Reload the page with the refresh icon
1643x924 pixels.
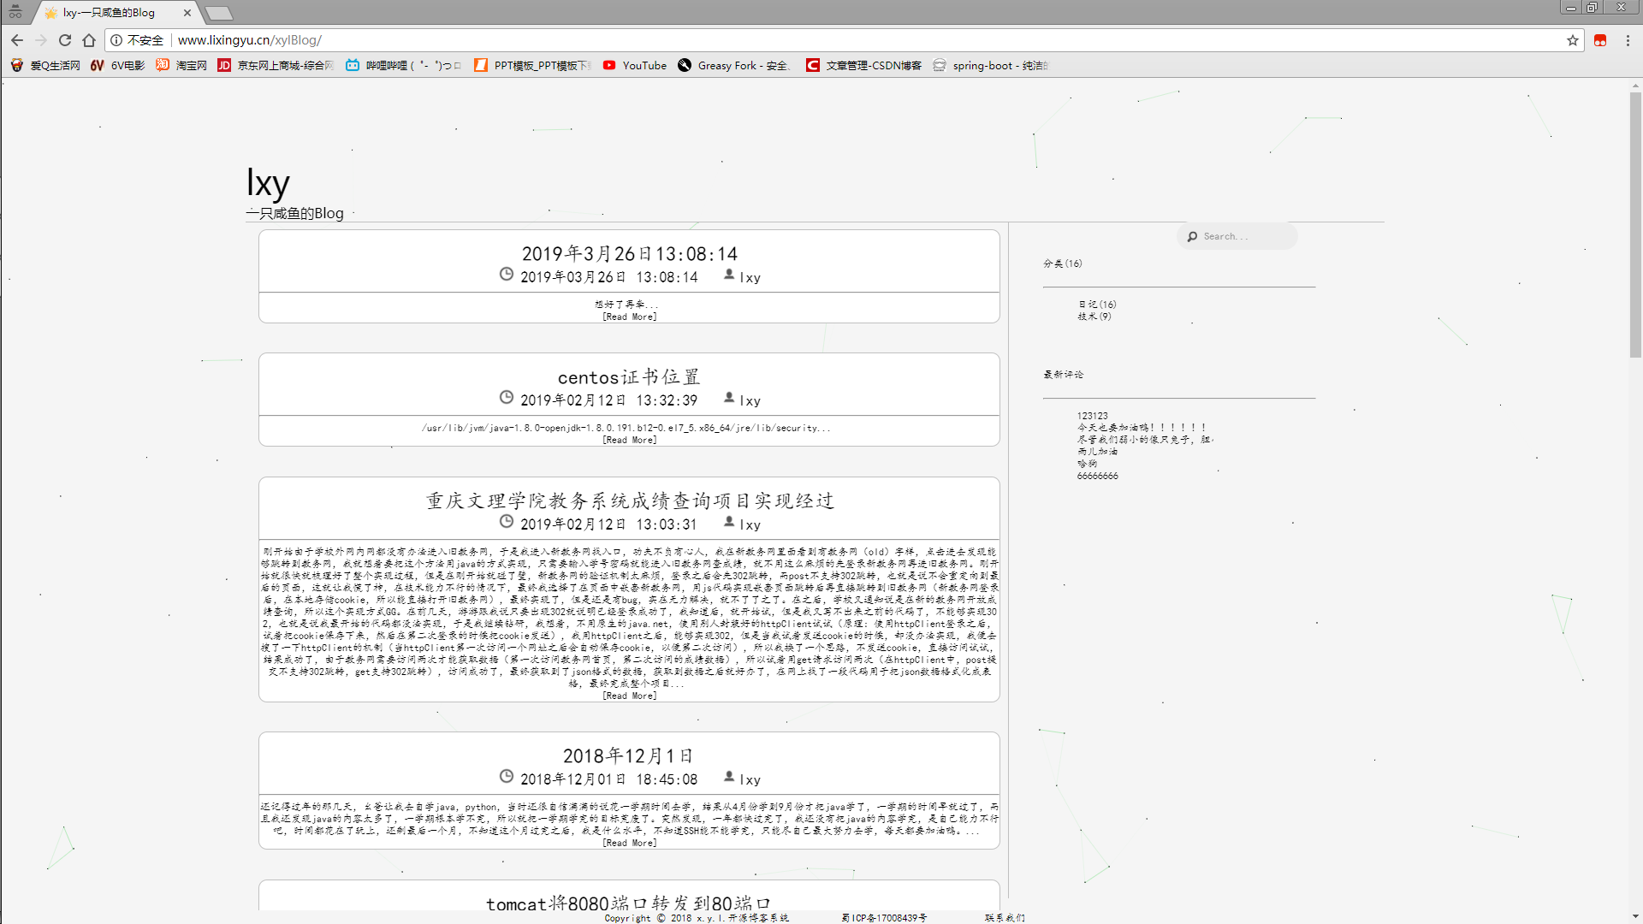click(65, 40)
